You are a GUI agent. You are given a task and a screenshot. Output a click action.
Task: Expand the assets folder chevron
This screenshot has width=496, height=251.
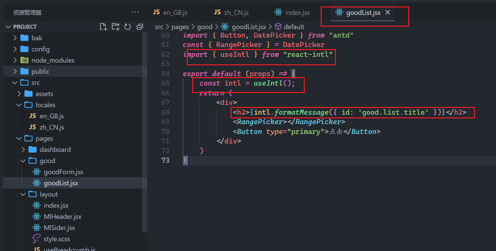[19, 94]
